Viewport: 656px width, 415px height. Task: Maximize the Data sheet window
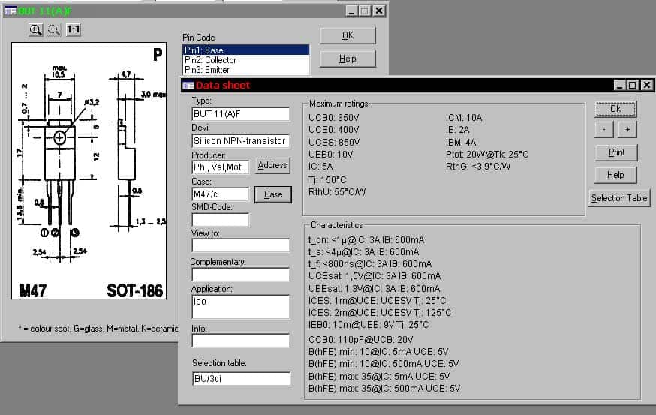(633, 86)
